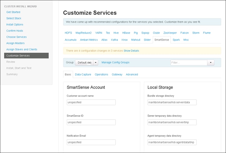The image size is (226, 153).
Task: Open the YARN service tab
Action: pyautogui.click(x=99, y=33)
